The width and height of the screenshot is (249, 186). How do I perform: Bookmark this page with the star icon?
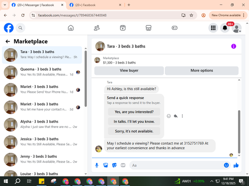(x=191, y=15)
